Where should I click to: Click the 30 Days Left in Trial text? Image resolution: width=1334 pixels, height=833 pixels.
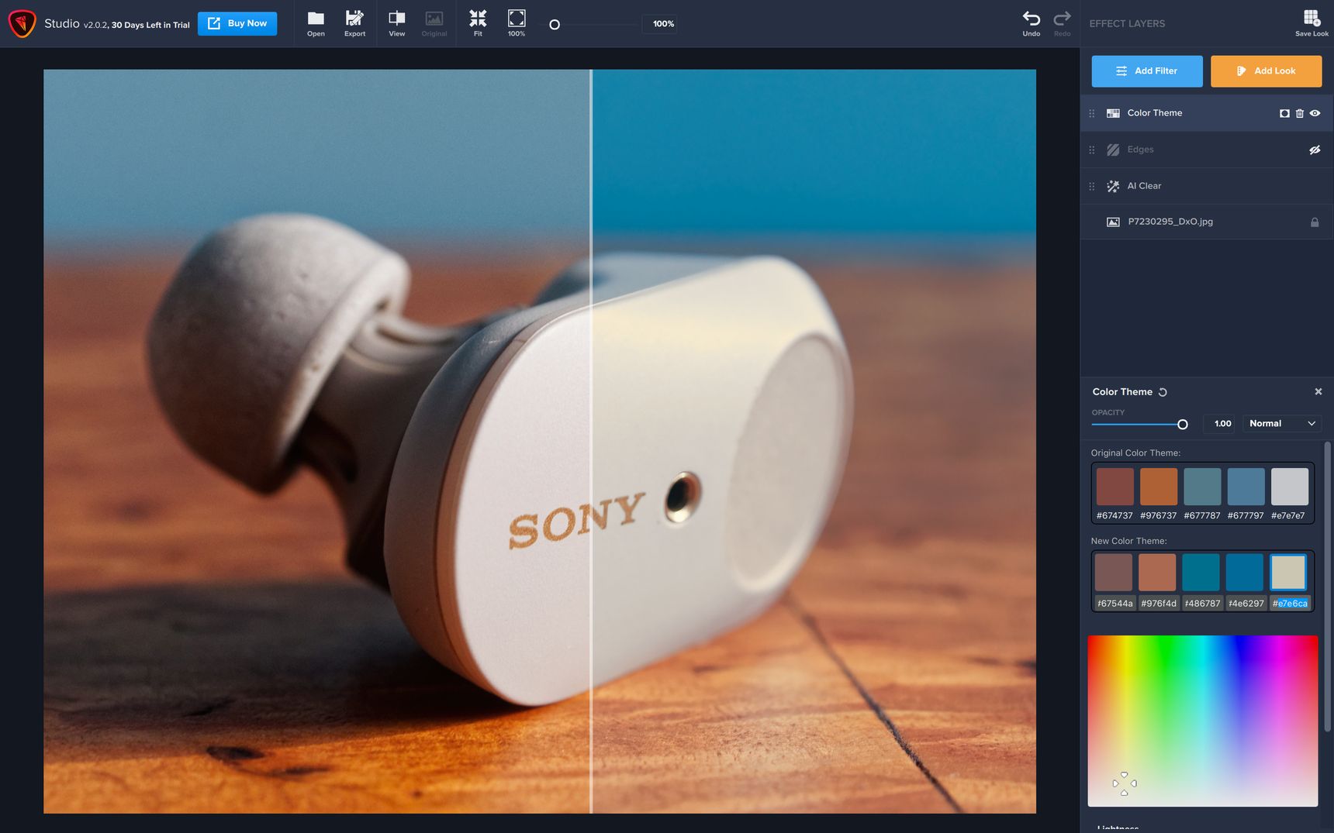(150, 25)
